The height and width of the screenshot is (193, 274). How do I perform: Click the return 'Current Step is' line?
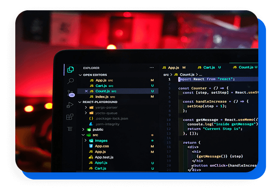pos(215,129)
